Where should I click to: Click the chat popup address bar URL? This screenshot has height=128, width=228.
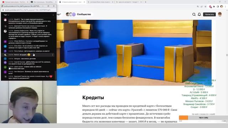coord(28,10)
